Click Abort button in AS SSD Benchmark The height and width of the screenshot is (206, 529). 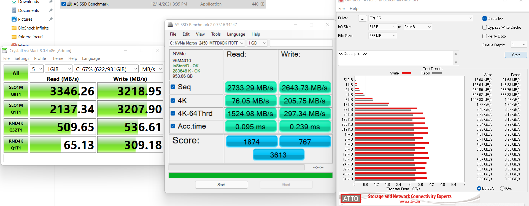286,185
